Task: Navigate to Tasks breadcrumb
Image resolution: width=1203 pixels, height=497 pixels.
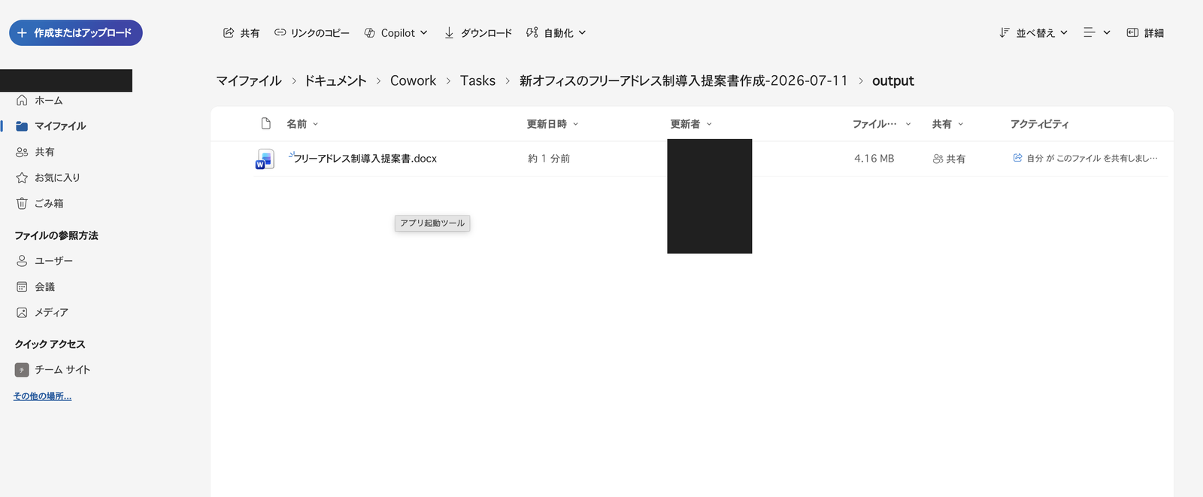Action: pos(477,80)
